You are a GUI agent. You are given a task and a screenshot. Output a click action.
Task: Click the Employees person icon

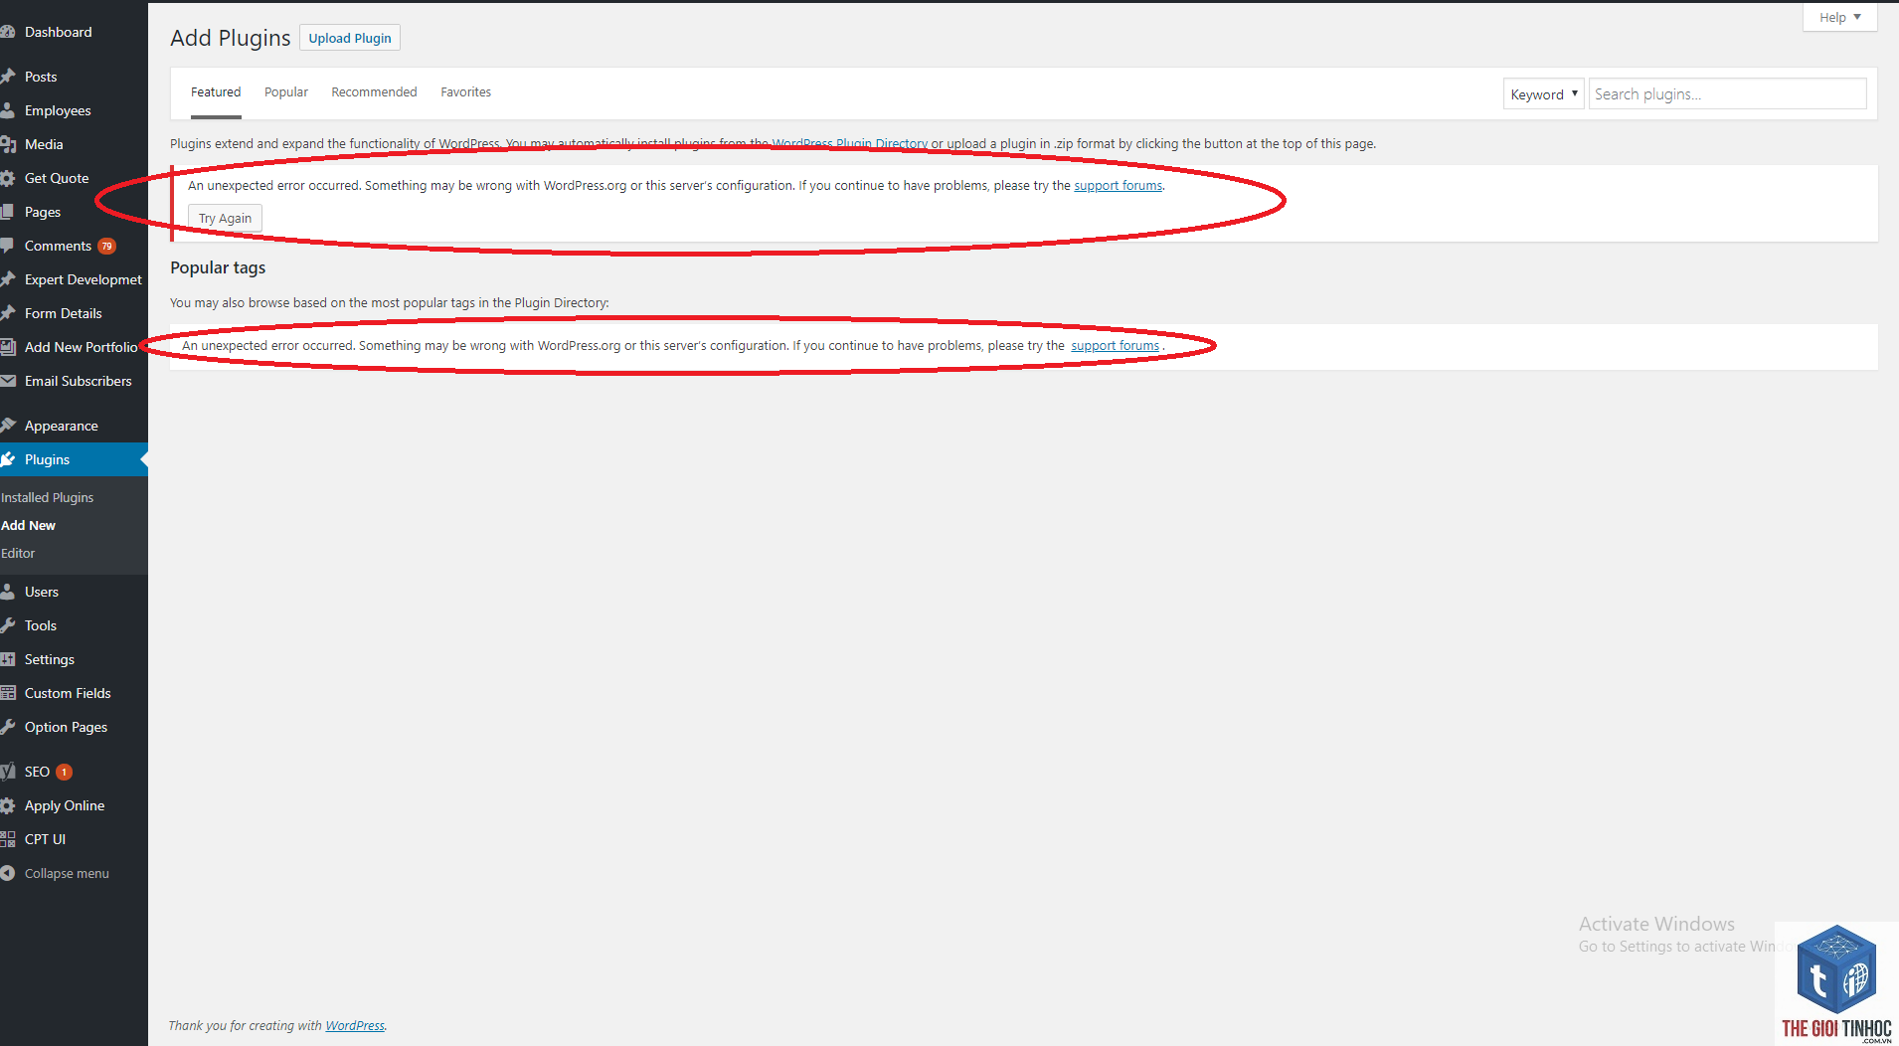coord(7,110)
